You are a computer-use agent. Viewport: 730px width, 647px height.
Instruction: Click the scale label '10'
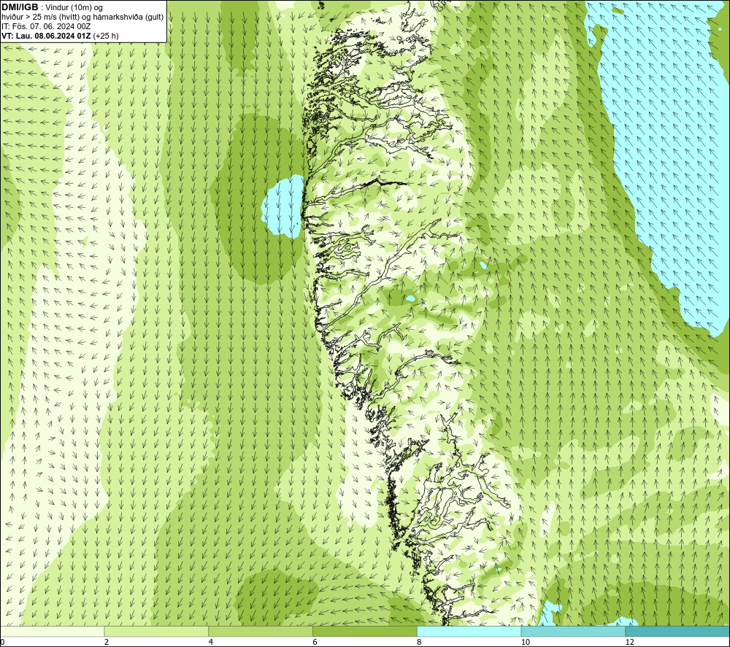(x=525, y=642)
